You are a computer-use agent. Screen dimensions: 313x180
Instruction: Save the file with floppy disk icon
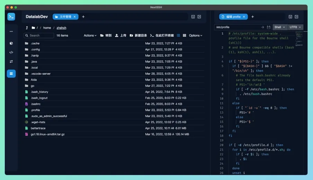[x=268, y=27]
